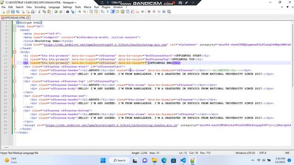Collapse offcanvas-top div fold line 17

tap(15, 81)
